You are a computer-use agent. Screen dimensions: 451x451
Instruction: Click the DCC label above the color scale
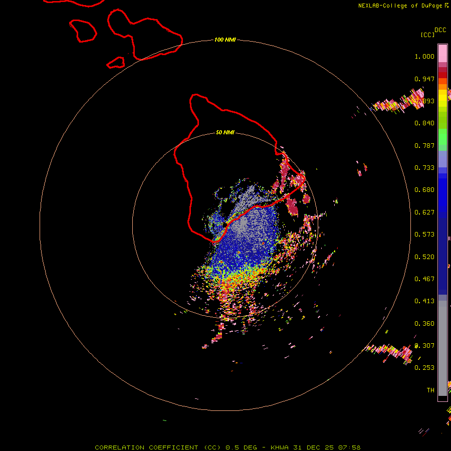tap(440, 30)
